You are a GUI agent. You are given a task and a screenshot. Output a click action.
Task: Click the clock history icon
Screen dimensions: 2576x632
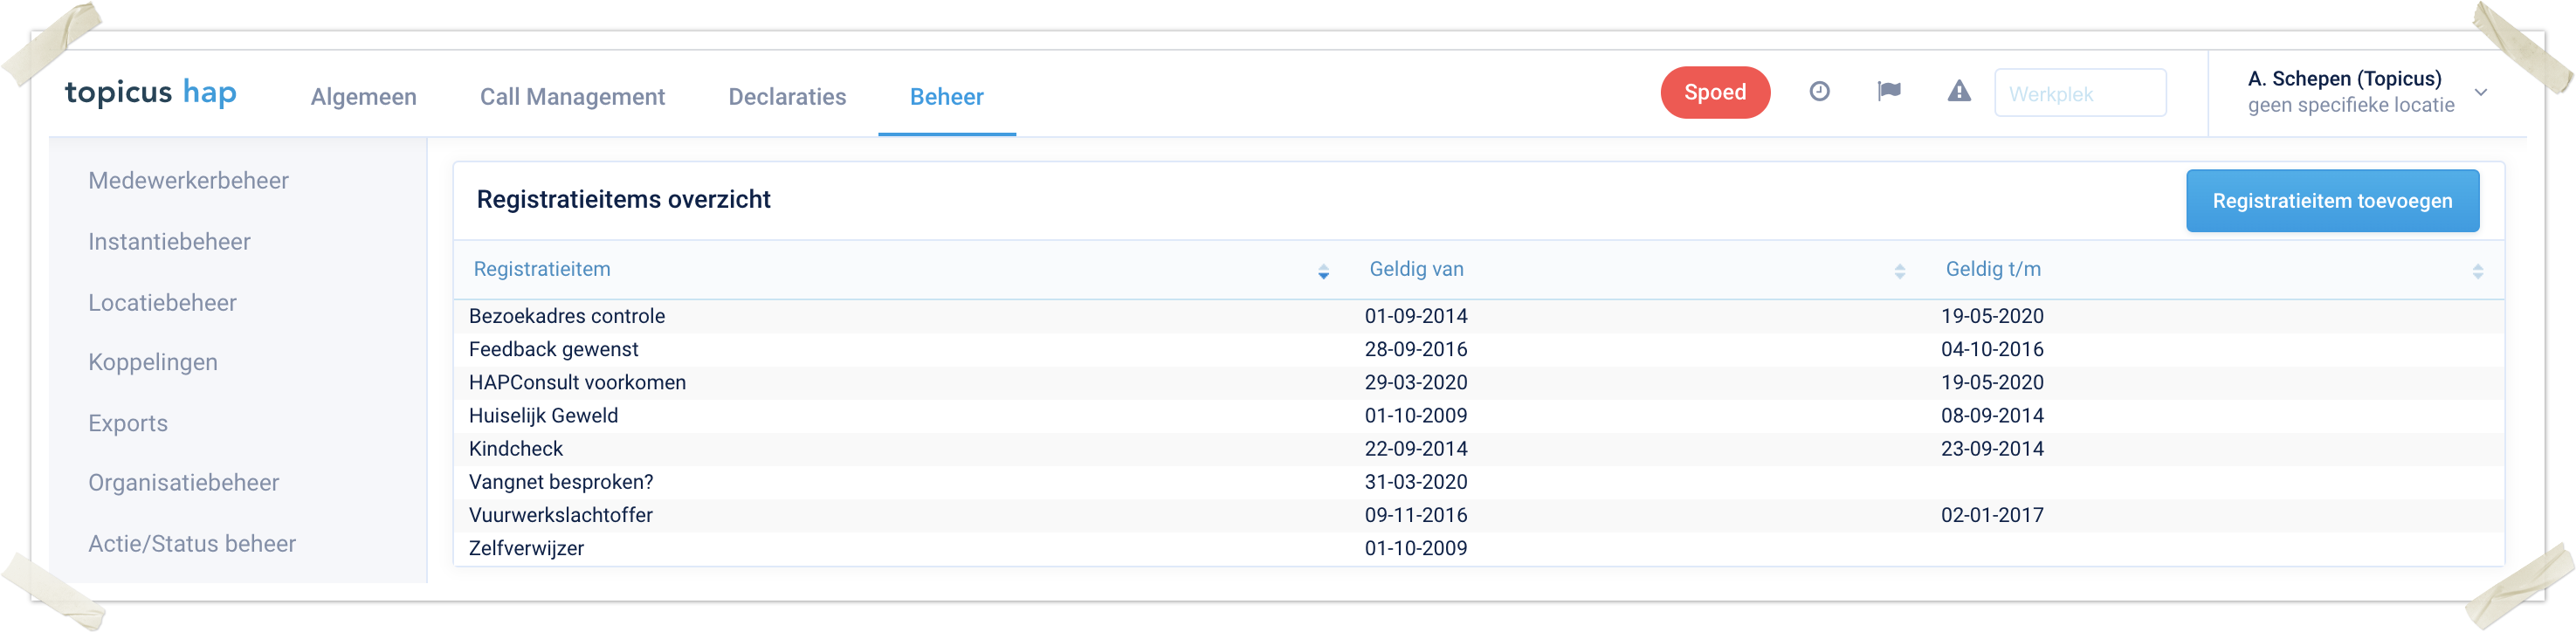(1819, 92)
